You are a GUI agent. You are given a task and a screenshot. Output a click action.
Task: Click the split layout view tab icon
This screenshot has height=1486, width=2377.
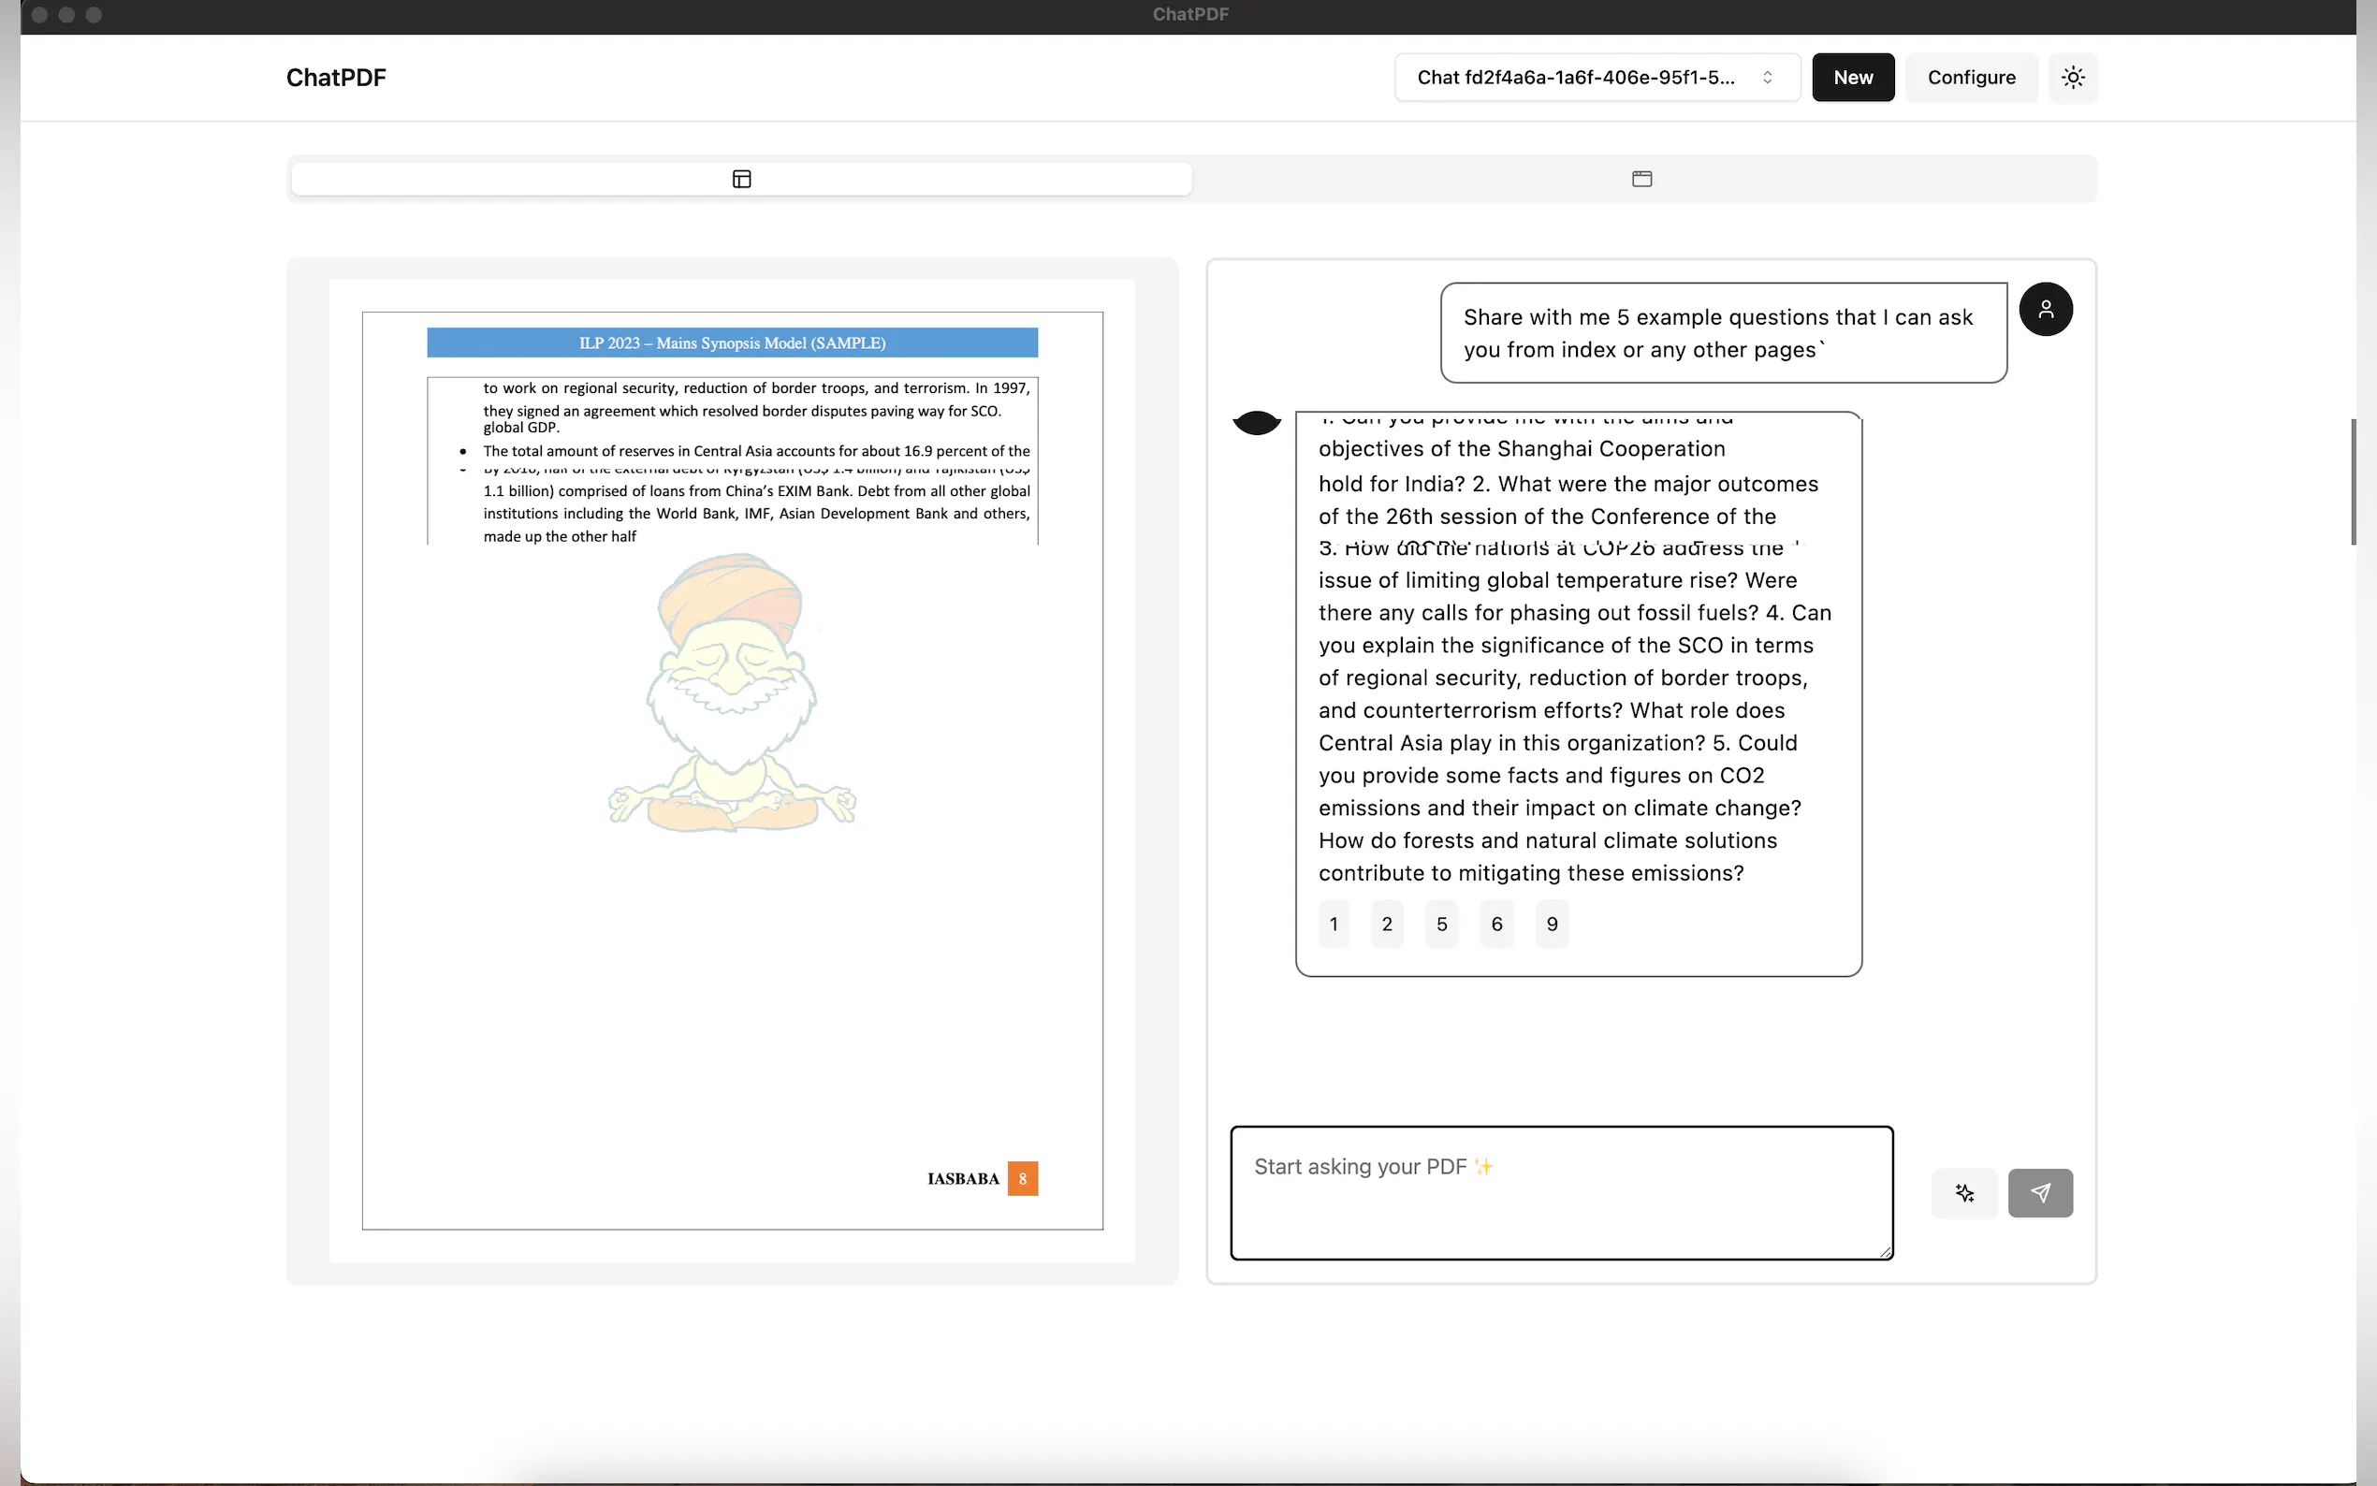pyautogui.click(x=742, y=179)
